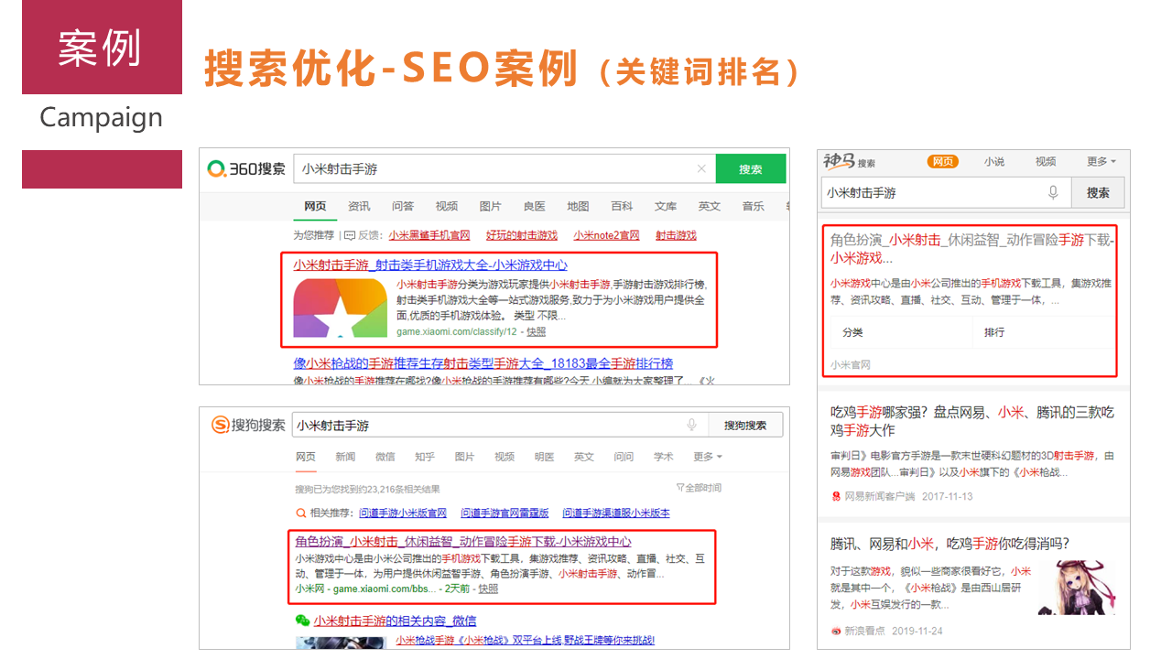The width and height of the screenshot is (1172, 659).
Task: Click the green 搜索 button in 360
Action: [x=751, y=169]
